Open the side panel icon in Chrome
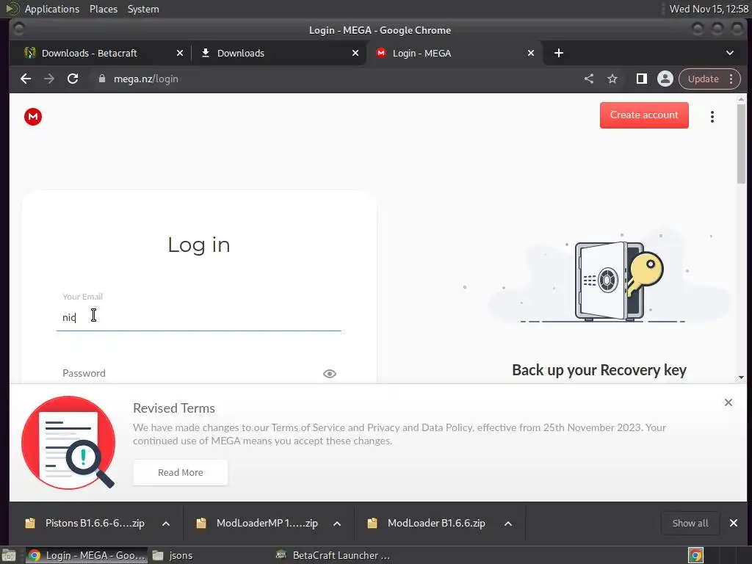The image size is (752, 564). pyautogui.click(x=642, y=79)
